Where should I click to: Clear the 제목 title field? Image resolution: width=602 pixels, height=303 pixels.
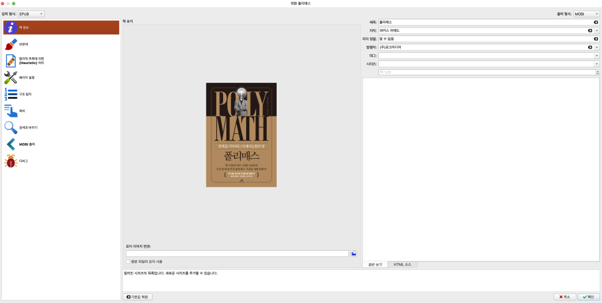(596, 22)
